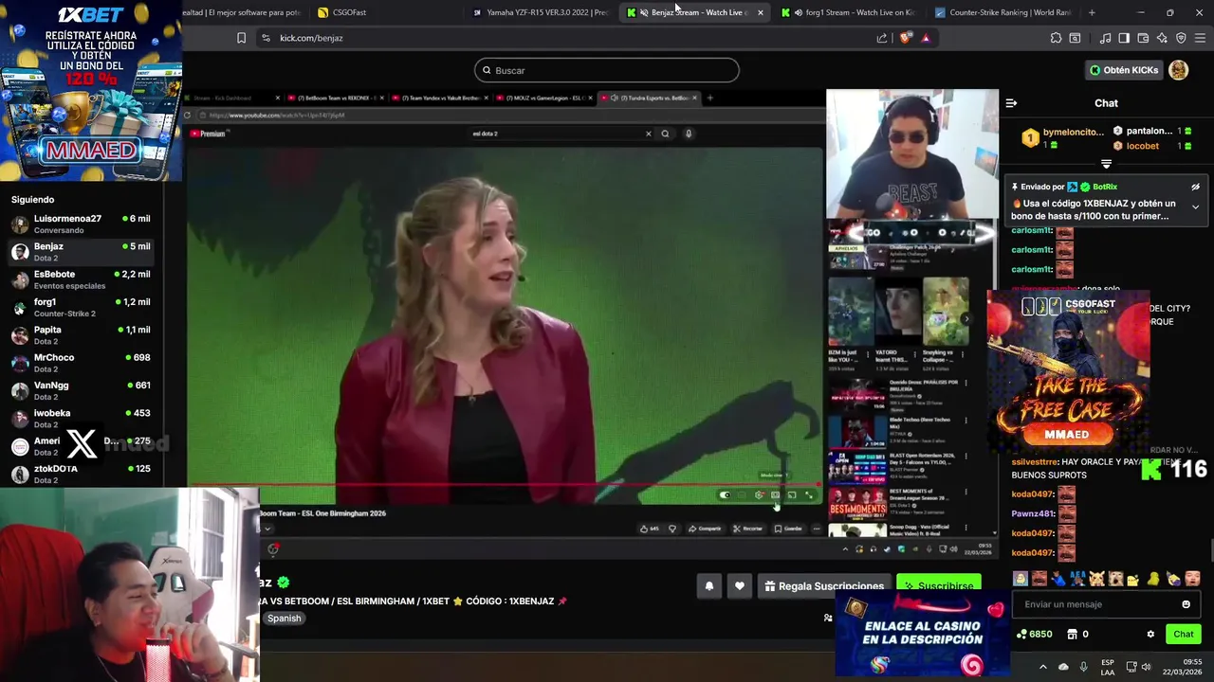Show hidden system tray icons chevron
1214x682 pixels.
pos(1043,667)
